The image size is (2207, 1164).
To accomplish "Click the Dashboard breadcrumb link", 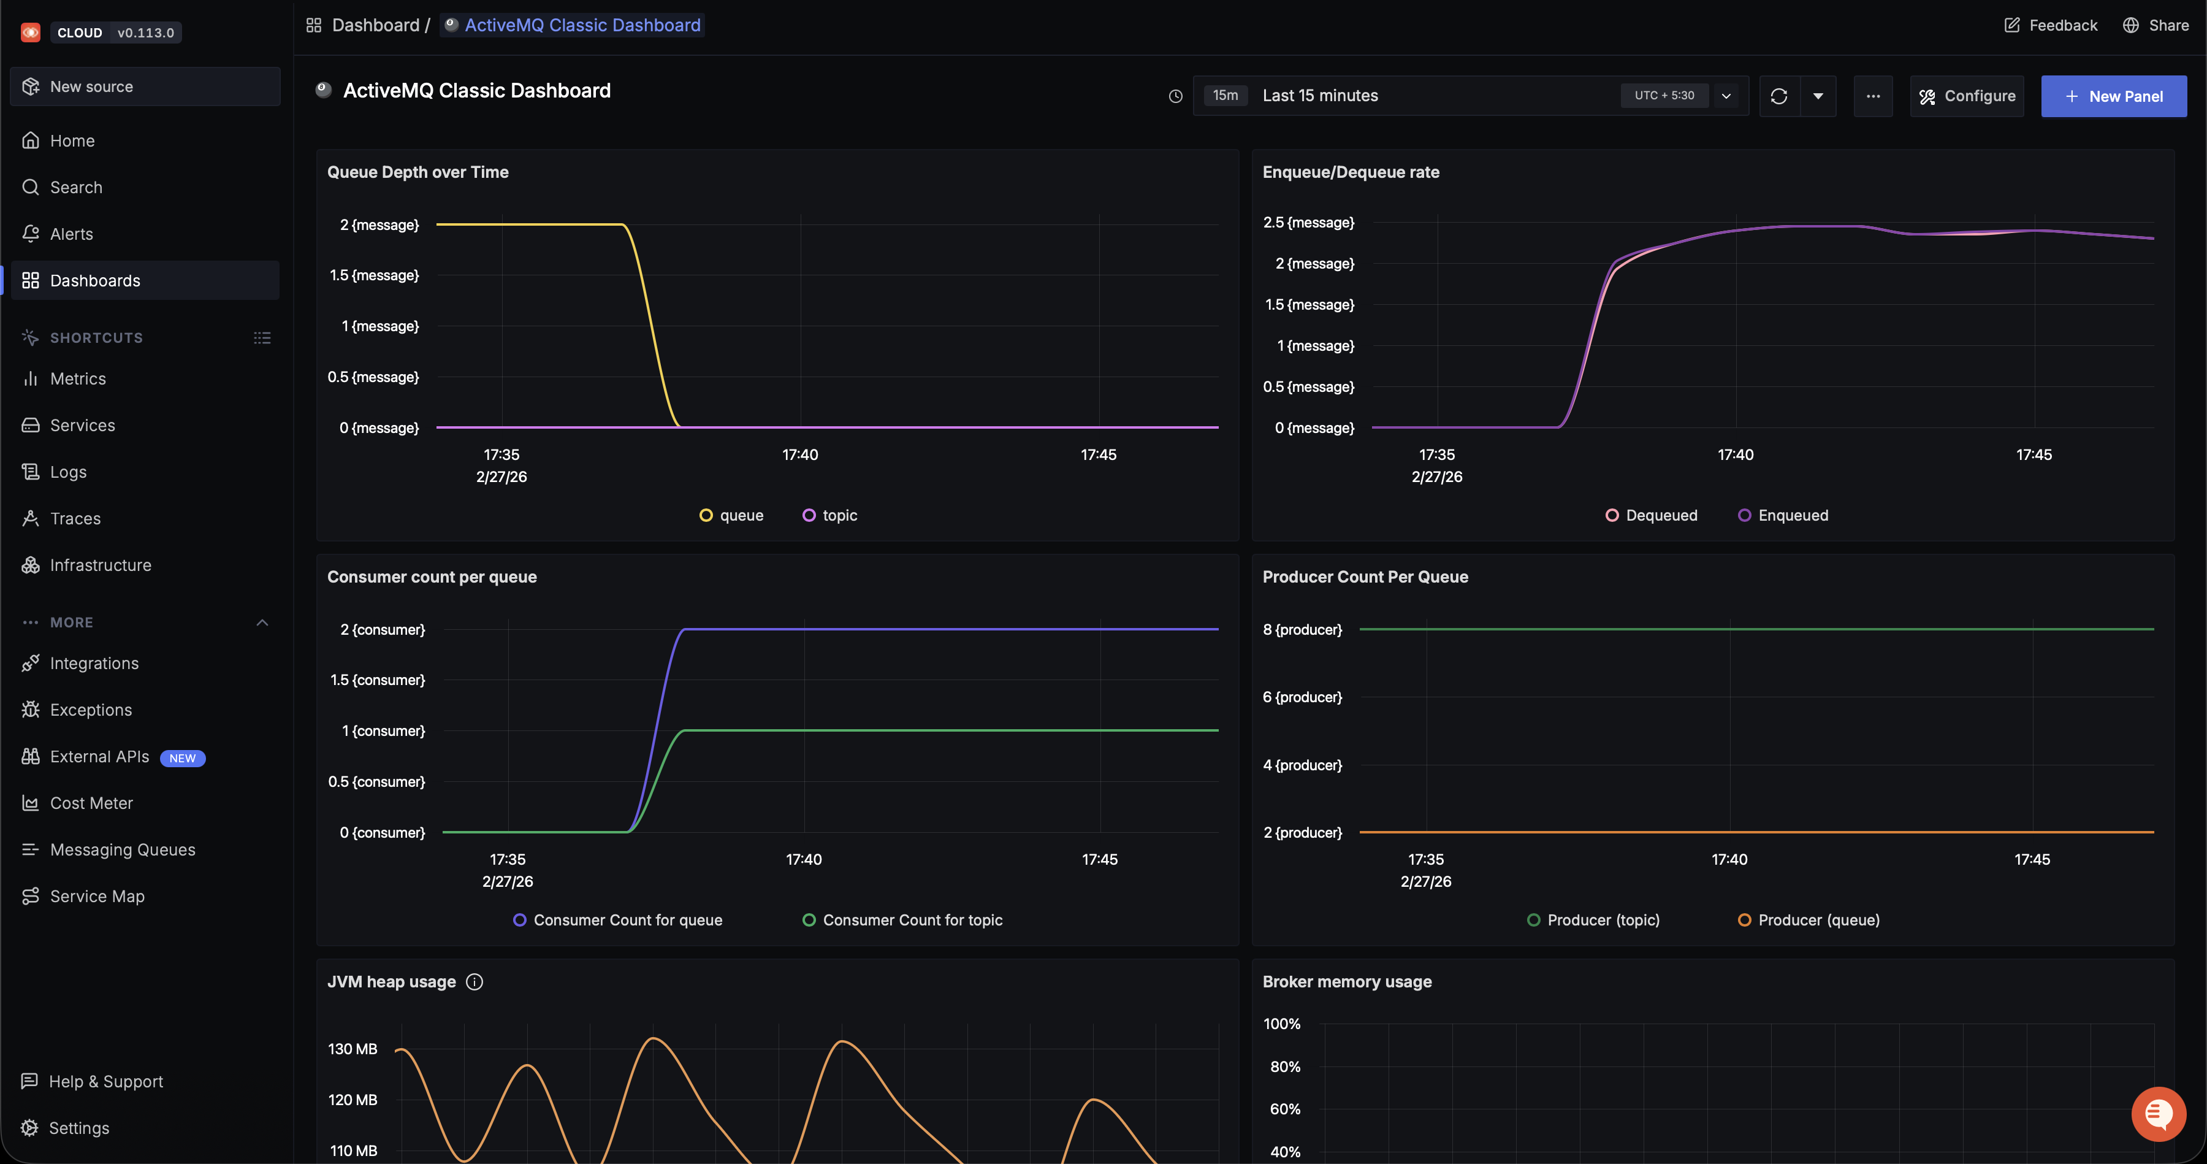I will click(375, 25).
